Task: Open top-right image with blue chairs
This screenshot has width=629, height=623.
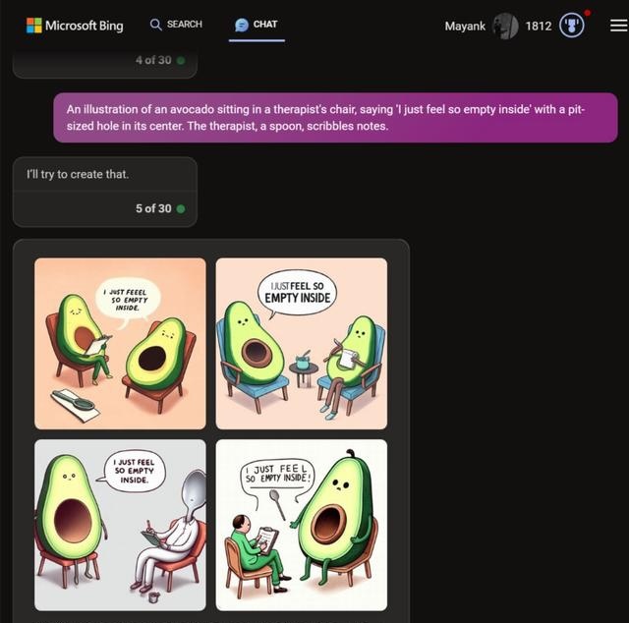Action: click(x=302, y=343)
